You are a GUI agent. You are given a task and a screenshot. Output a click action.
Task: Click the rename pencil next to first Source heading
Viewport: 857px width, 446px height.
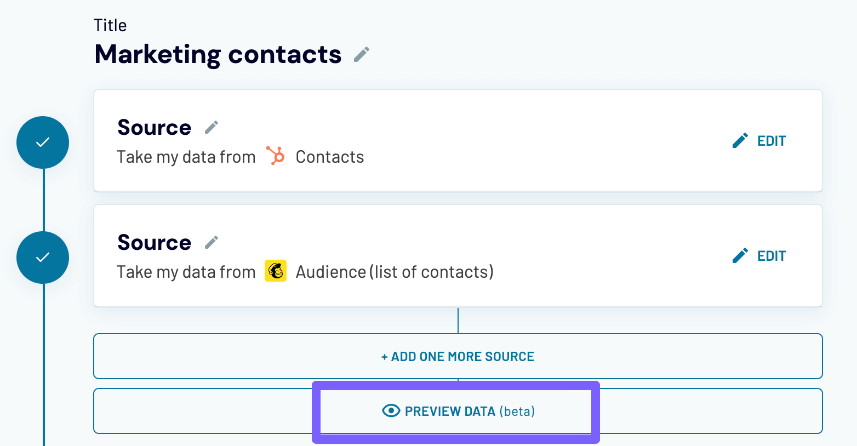click(x=212, y=127)
